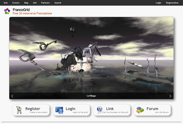The width and height of the screenshot is (183, 124).
Task: Click the FrancoGrid colorful flower logo
Action: point(7,11)
